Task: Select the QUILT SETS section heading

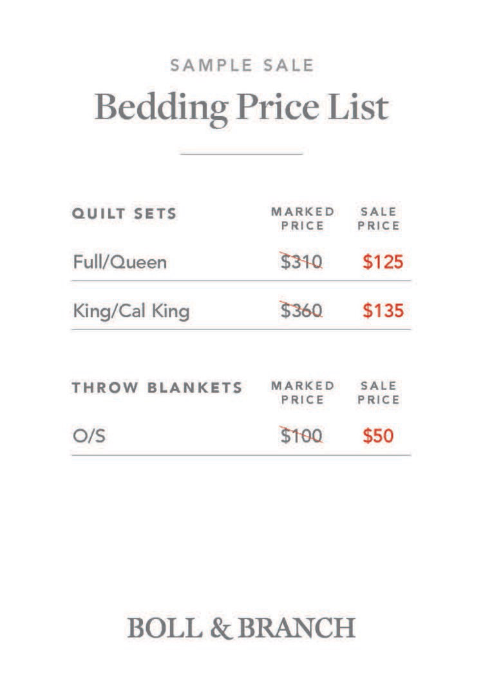Action: click(x=124, y=214)
